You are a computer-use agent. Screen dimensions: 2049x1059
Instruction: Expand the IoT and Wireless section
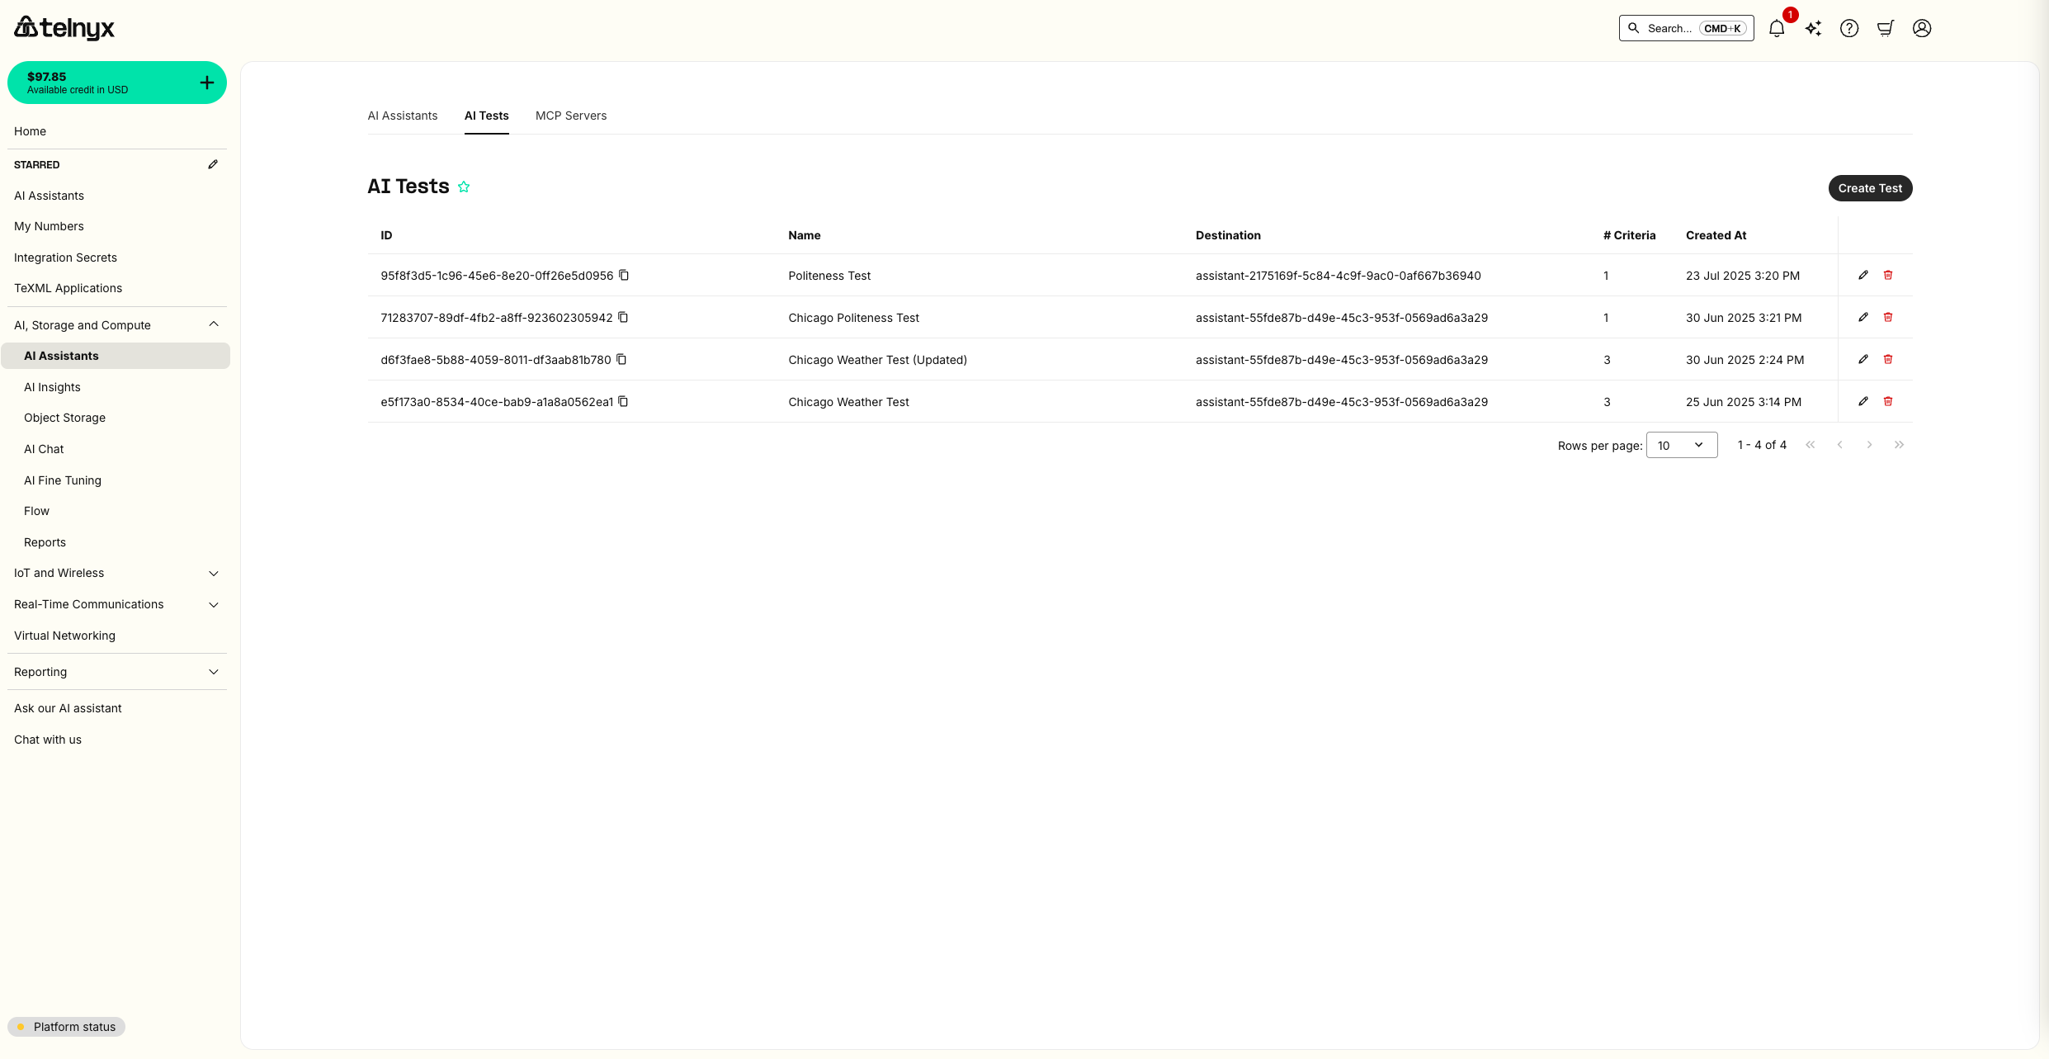point(213,573)
